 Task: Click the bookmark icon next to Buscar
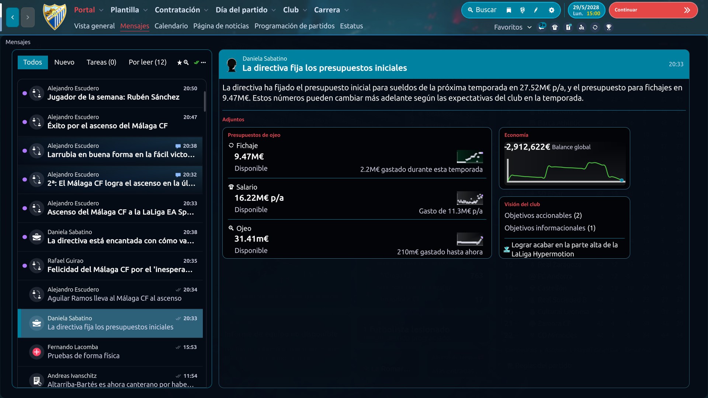[x=509, y=10]
